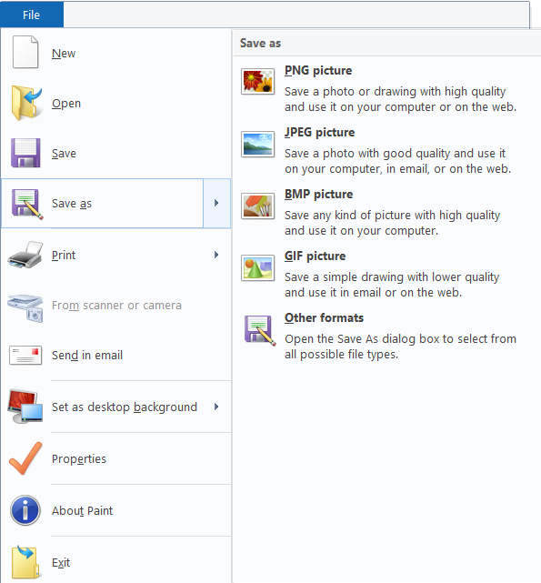Click the purple floppy Save icon
541x583 pixels.
[25, 153]
